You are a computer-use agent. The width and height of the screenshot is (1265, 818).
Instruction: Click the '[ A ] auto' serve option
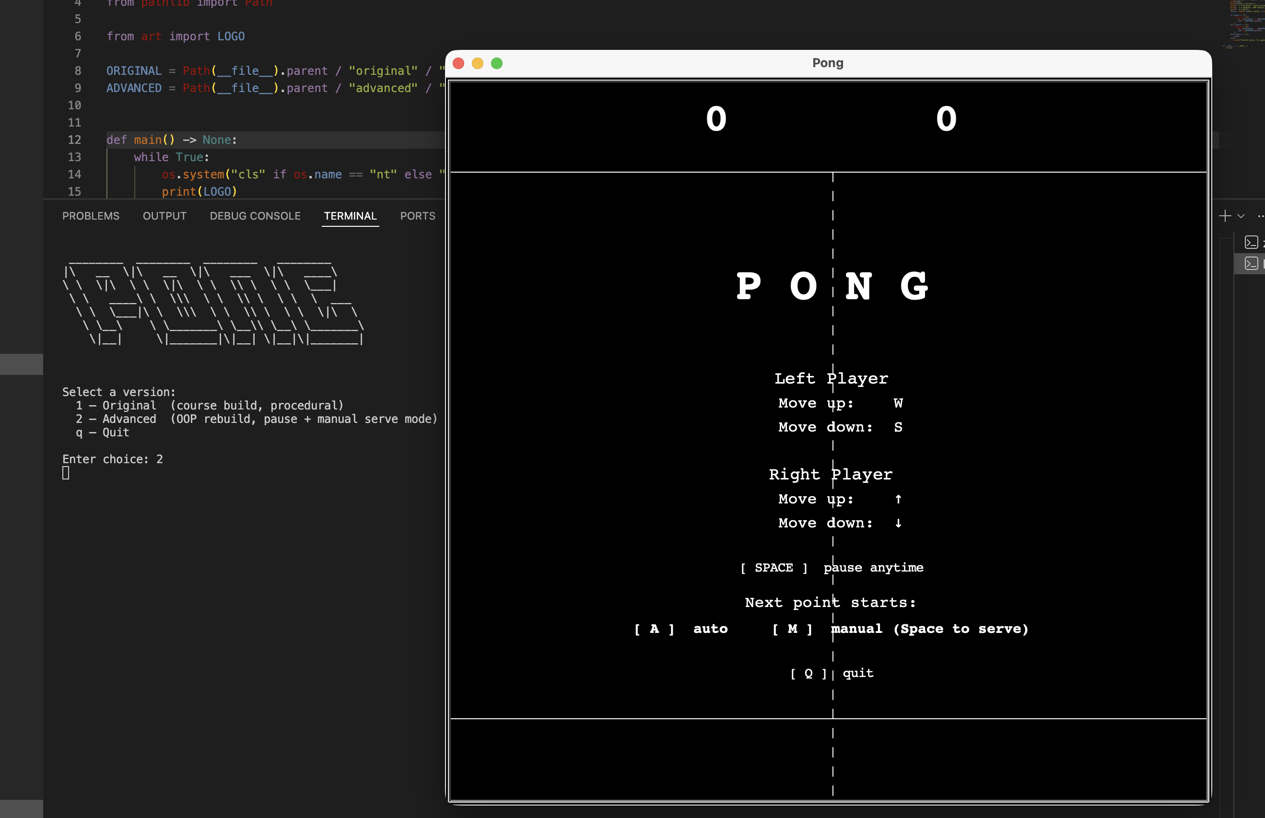681,629
